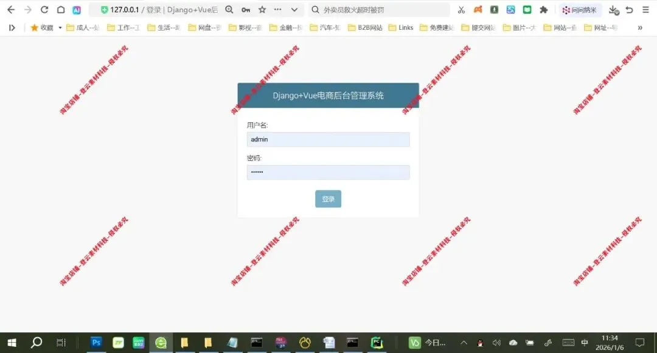Open the browser home page icon
This screenshot has width=657, height=353.
[x=61, y=10]
